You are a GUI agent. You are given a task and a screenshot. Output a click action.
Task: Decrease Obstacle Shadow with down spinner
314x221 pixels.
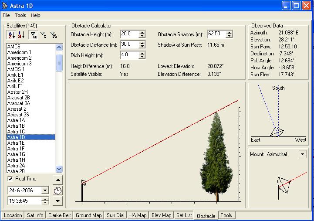click(229, 36)
